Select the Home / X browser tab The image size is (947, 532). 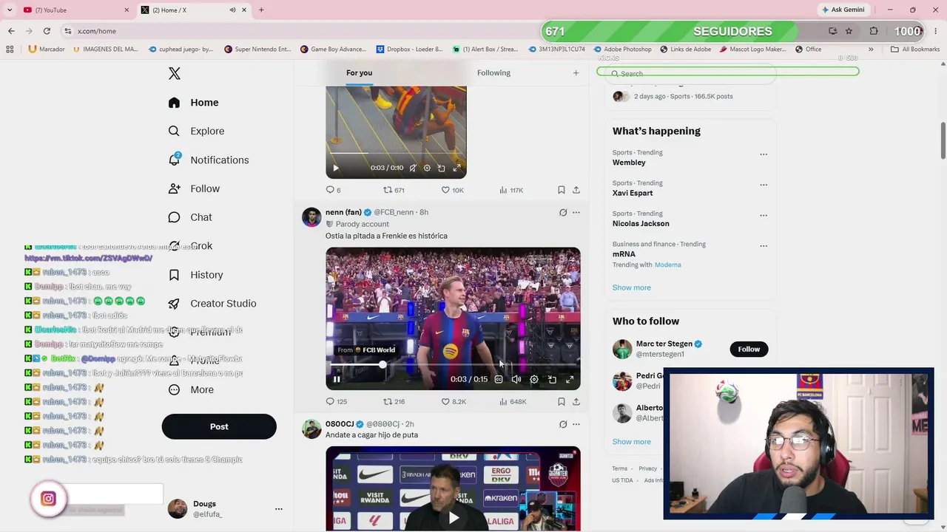pyautogui.click(x=195, y=10)
